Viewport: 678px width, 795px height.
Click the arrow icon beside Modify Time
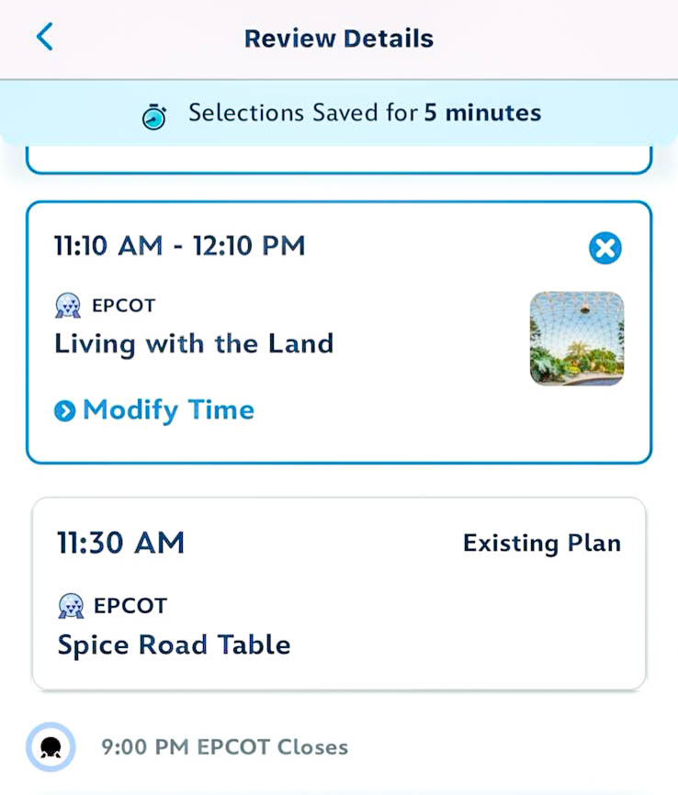click(64, 411)
